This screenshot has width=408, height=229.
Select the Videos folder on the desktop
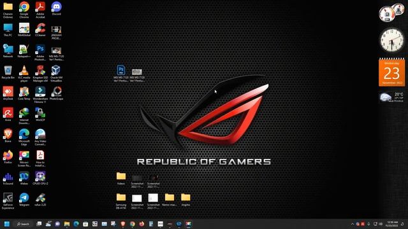click(120, 178)
